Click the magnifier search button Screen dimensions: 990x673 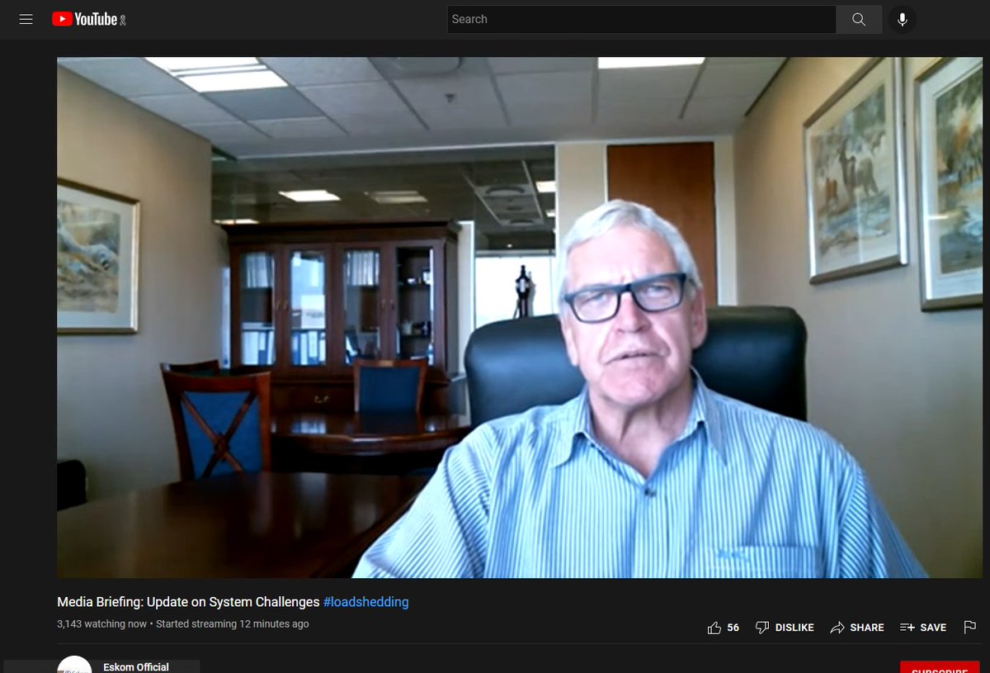859,19
